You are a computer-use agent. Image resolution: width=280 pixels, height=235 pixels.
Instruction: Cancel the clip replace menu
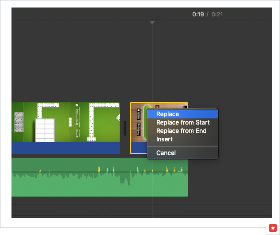coord(166,153)
